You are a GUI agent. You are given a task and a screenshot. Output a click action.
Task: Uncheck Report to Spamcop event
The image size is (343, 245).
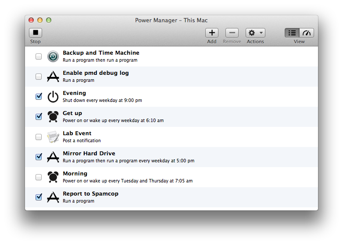(x=39, y=197)
